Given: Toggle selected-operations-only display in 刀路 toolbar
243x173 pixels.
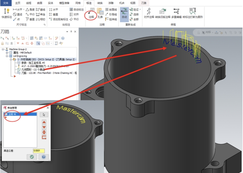Looking at the screenshot, I should coord(38,43).
